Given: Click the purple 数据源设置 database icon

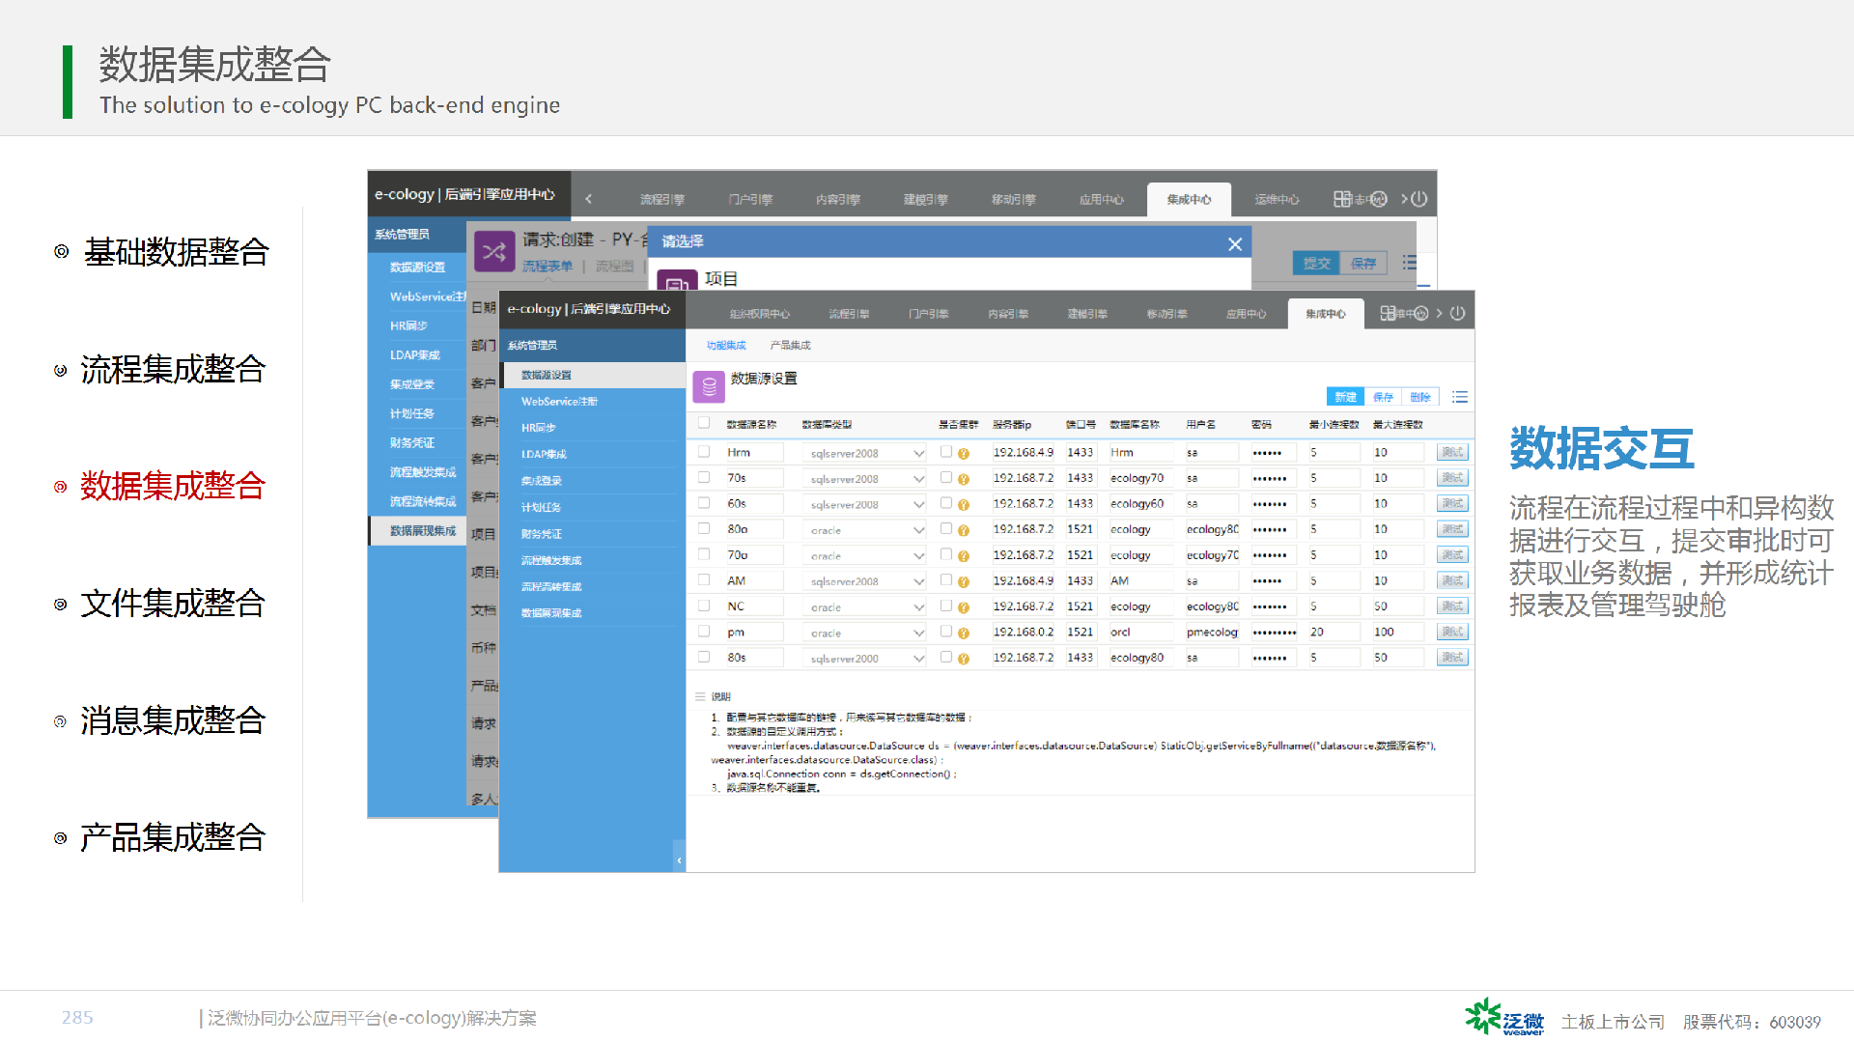Looking at the screenshot, I should point(709,386).
